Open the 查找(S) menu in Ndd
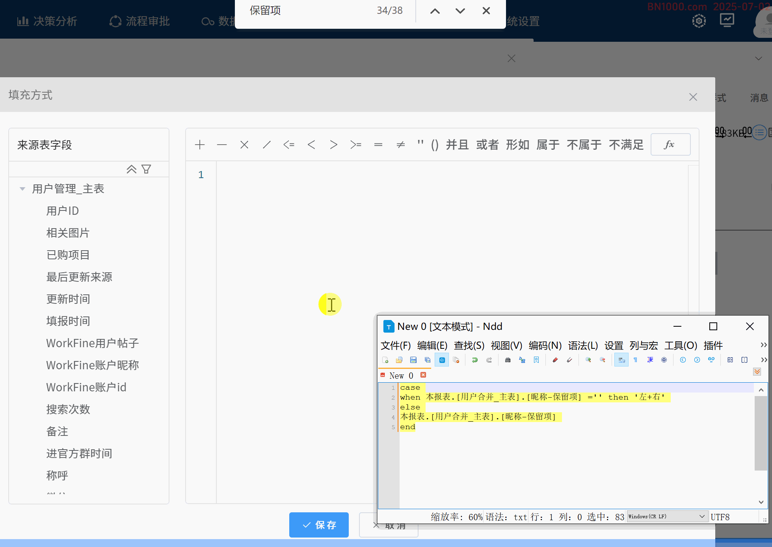The height and width of the screenshot is (547, 772). (x=469, y=346)
